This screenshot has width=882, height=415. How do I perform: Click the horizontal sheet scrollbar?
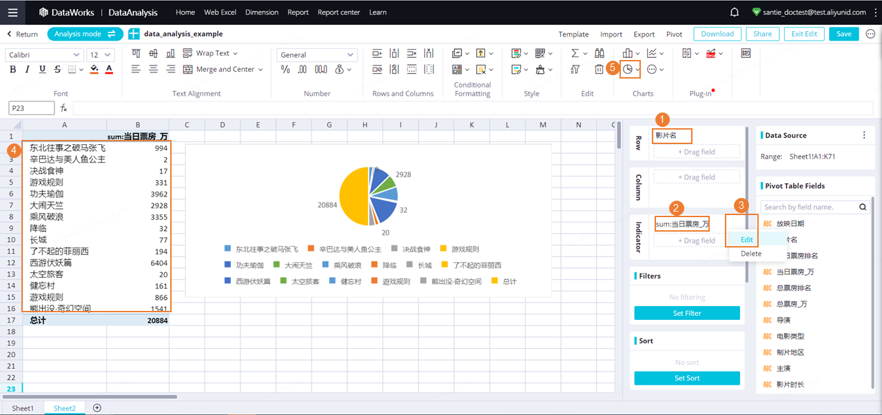pyautogui.click(x=90, y=397)
